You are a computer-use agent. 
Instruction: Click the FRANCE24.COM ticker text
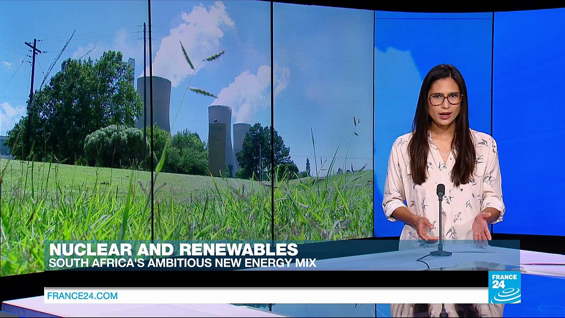click(x=83, y=296)
